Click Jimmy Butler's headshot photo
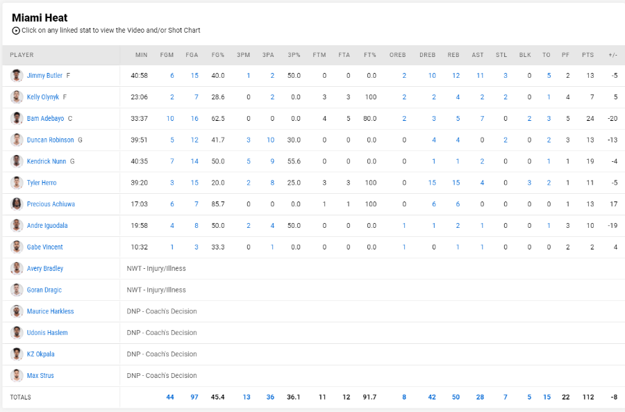 17,75
